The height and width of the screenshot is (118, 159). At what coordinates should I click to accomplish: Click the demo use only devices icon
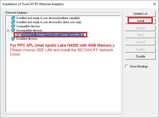[13, 22]
